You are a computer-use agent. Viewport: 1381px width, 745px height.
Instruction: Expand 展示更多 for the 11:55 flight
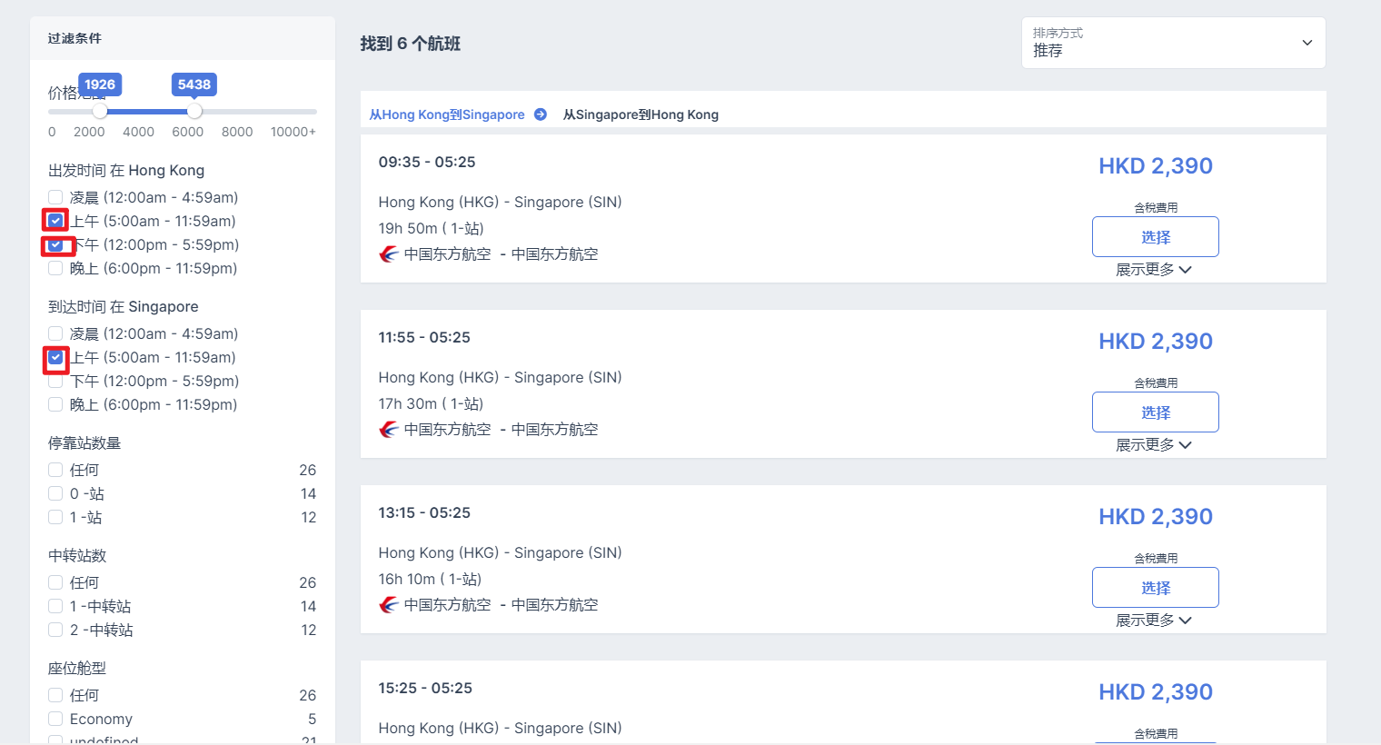(x=1154, y=445)
